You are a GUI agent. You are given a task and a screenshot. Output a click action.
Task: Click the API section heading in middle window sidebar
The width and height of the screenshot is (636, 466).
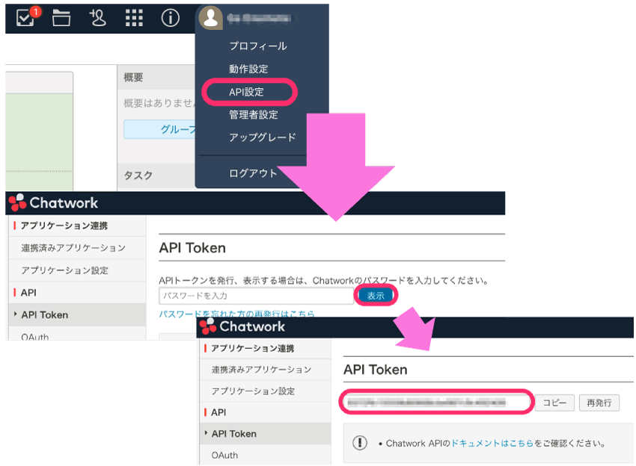[28, 292]
